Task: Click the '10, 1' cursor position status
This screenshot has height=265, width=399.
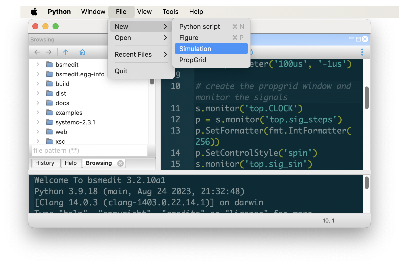Action: (329, 221)
